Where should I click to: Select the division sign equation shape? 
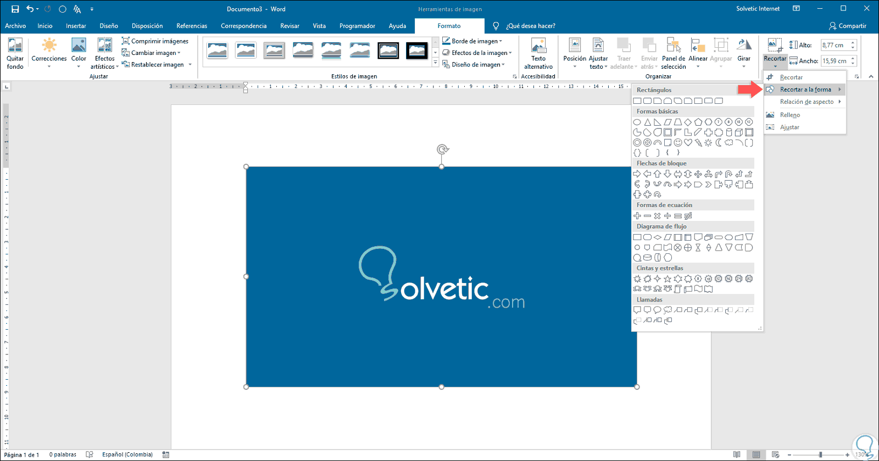(667, 216)
